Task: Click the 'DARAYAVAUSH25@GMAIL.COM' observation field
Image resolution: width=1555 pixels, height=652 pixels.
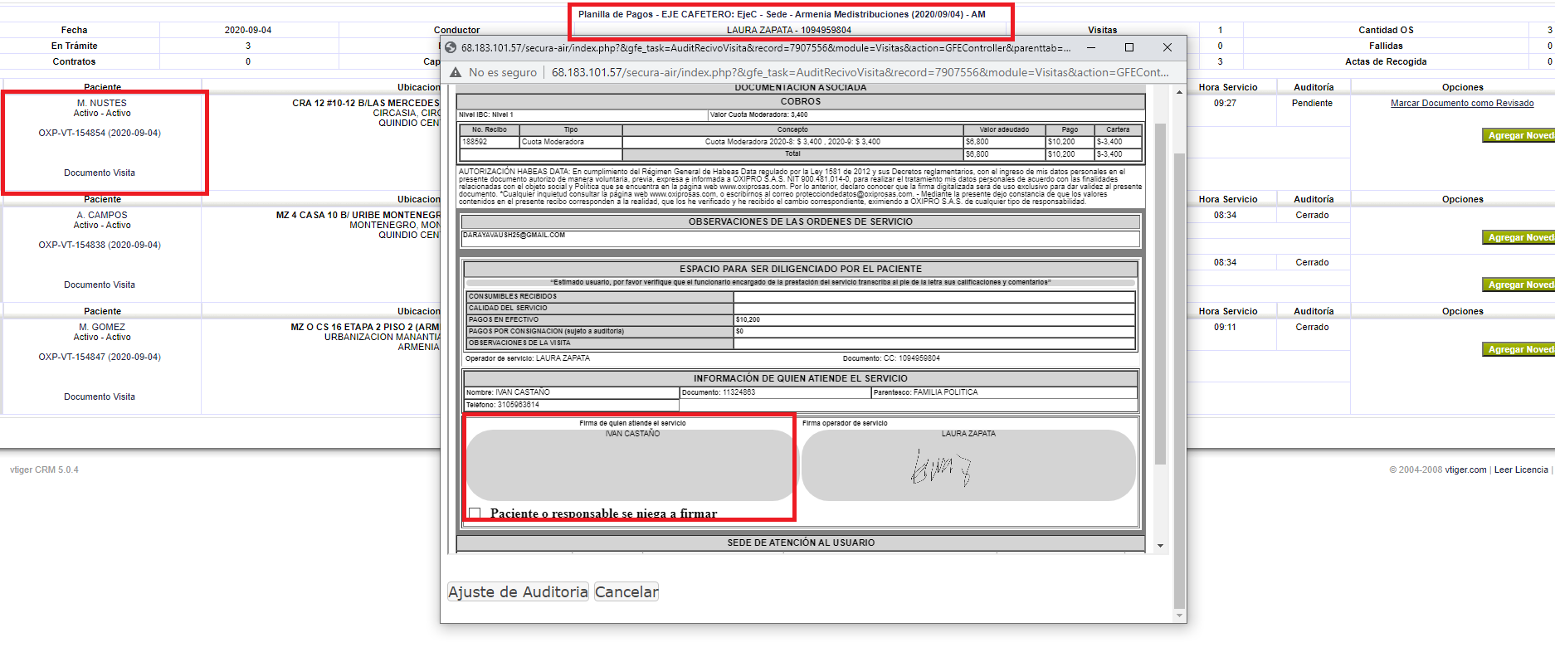Action: click(x=800, y=238)
